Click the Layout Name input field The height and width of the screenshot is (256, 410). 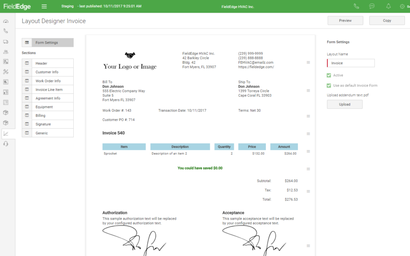(x=350, y=63)
